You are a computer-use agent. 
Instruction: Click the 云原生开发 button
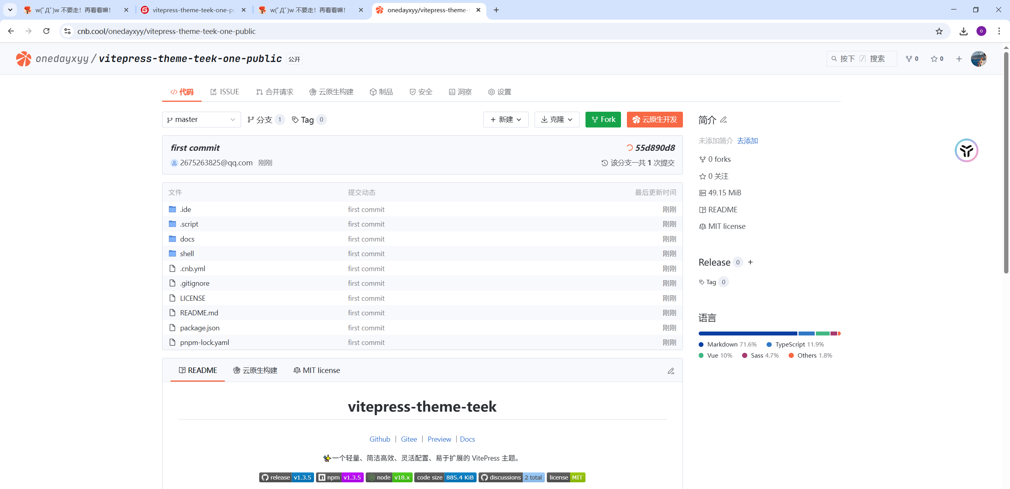tap(655, 120)
